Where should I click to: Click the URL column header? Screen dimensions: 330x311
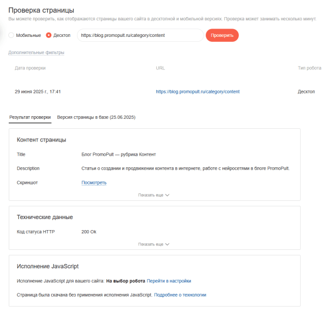(x=160, y=68)
